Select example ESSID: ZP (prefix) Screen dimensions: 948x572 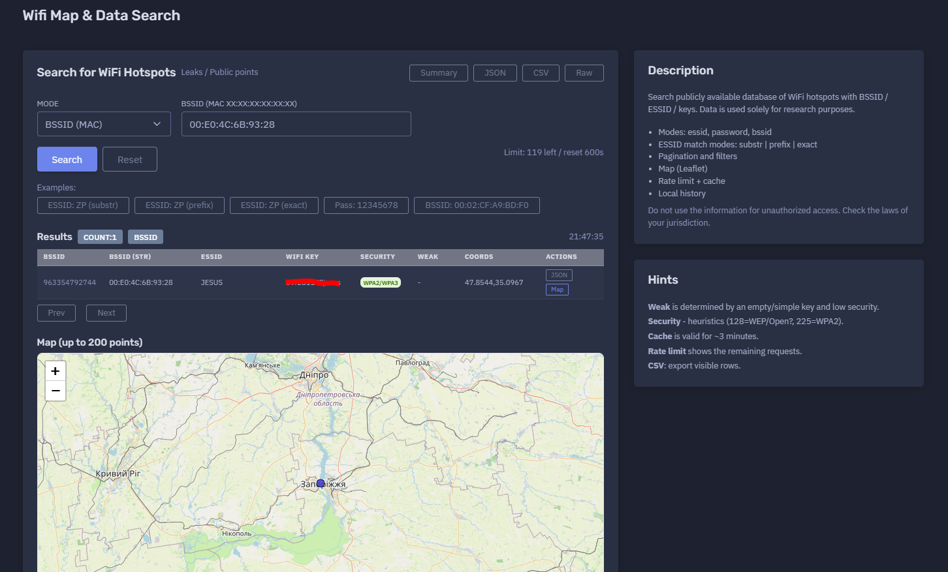click(x=180, y=205)
